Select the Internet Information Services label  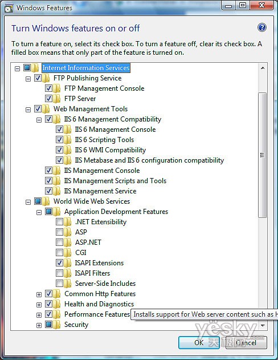pyautogui.click(x=86, y=68)
